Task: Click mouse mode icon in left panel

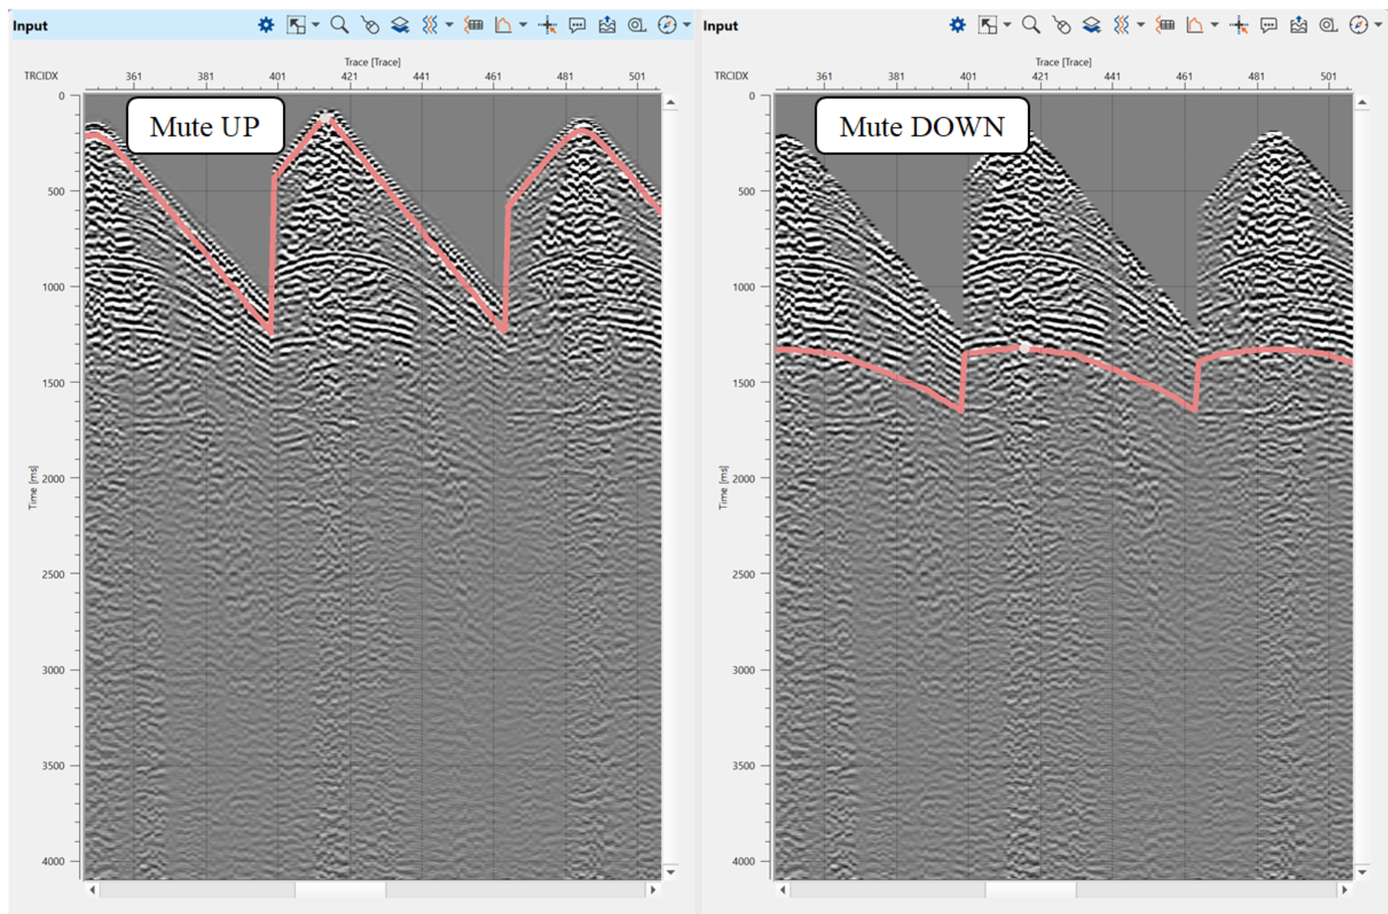Action: pos(370,25)
